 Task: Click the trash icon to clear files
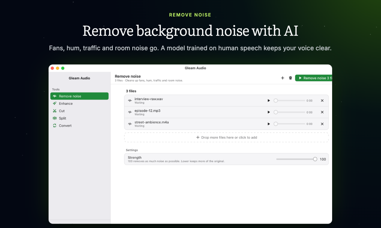click(x=290, y=78)
